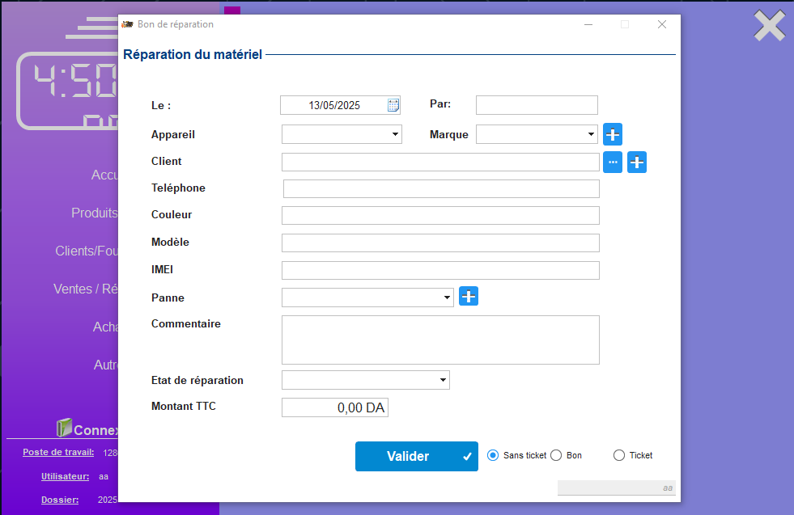Viewport: 794px width, 515px height.
Task: Open the Panne dropdown list
Action: tap(447, 298)
